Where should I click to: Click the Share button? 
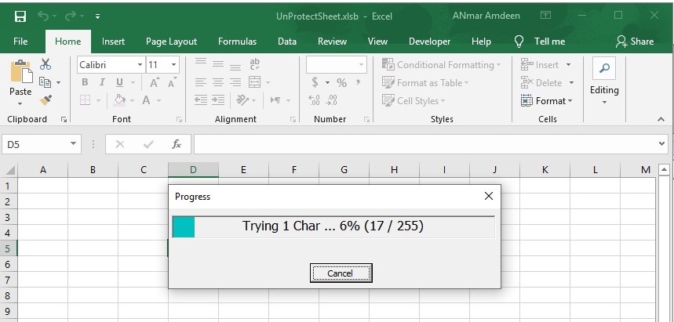[x=635, y=42]
